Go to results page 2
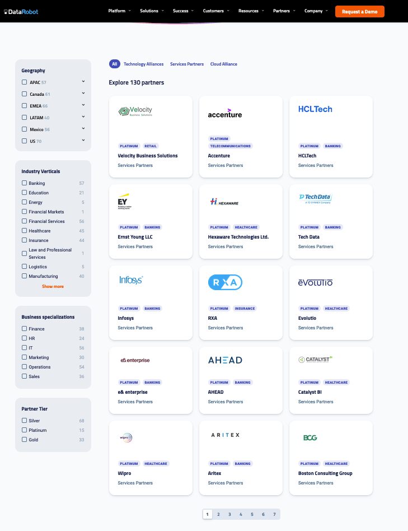The image size is (408, 531). (x=218, y=514)
